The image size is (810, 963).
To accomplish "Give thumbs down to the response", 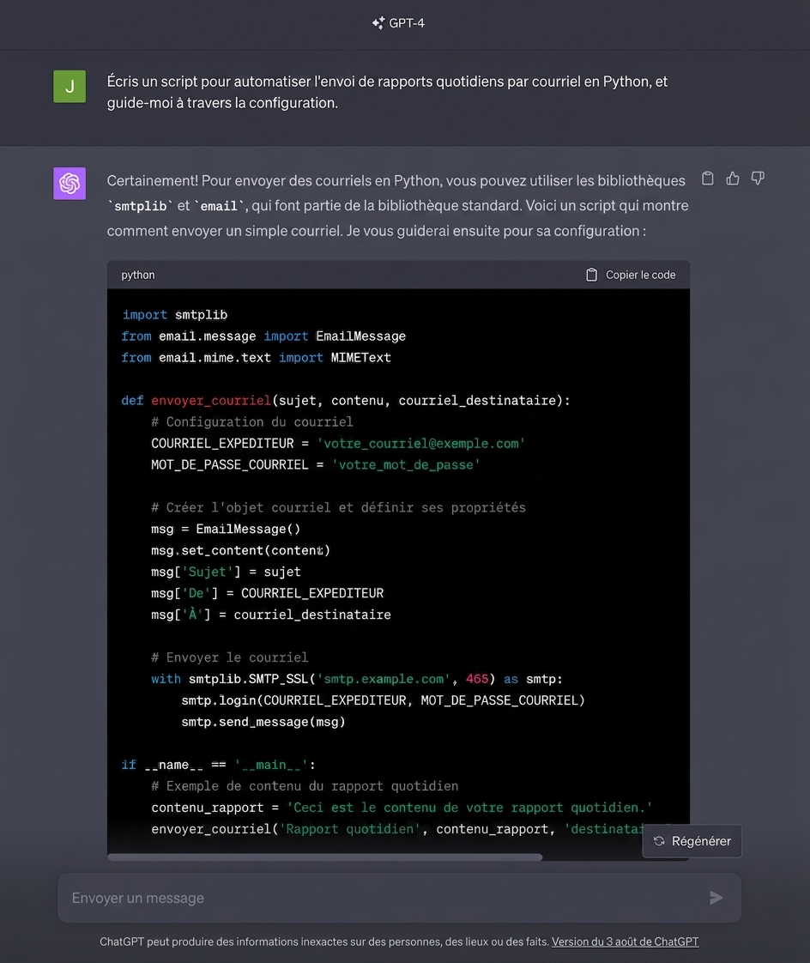I will [x=758, y=179].
